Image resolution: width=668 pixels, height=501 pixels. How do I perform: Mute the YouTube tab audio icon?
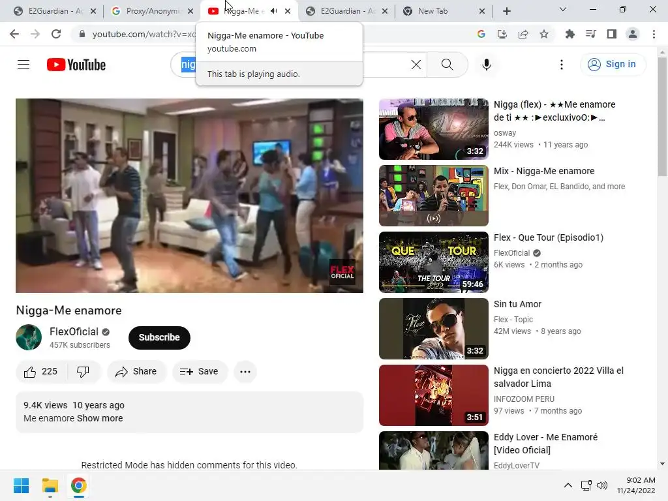pyautogui.click(x=273, y=11)
